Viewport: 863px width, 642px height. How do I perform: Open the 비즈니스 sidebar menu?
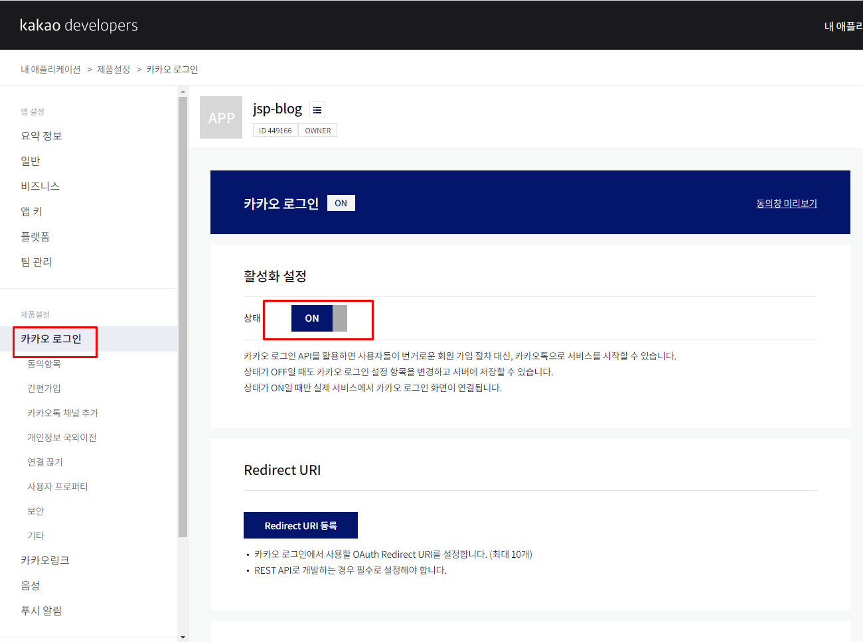40,186
